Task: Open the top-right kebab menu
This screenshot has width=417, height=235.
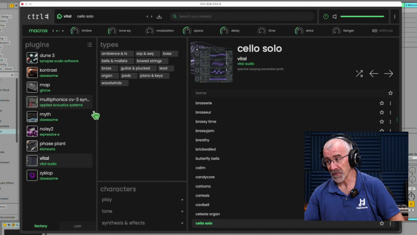Action: pyautogui.click(x=395, y=17)
